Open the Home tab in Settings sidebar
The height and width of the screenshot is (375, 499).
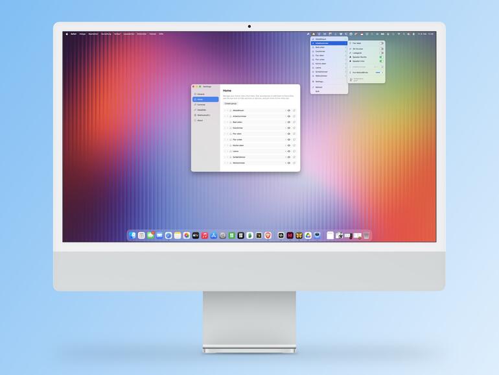(205, 99)
